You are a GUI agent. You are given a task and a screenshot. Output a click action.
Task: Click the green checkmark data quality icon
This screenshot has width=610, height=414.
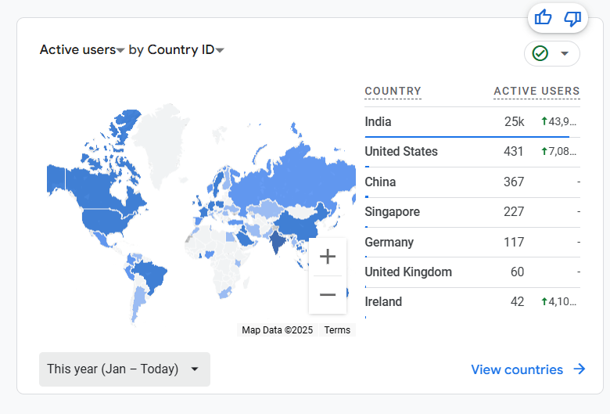(x=540, y=53)
